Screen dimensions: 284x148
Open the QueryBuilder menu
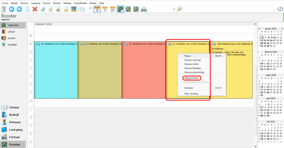click(80, 3)
